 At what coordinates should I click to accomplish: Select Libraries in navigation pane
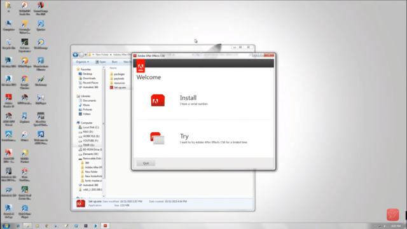(x=83, y=96)
